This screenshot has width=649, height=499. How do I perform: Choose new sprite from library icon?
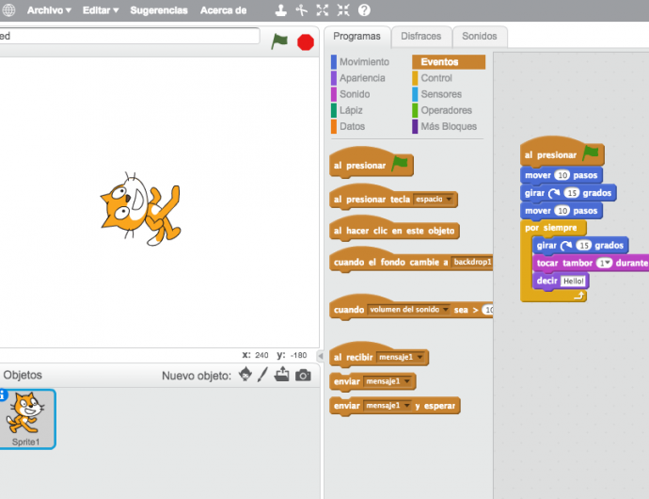coord(245,375)
